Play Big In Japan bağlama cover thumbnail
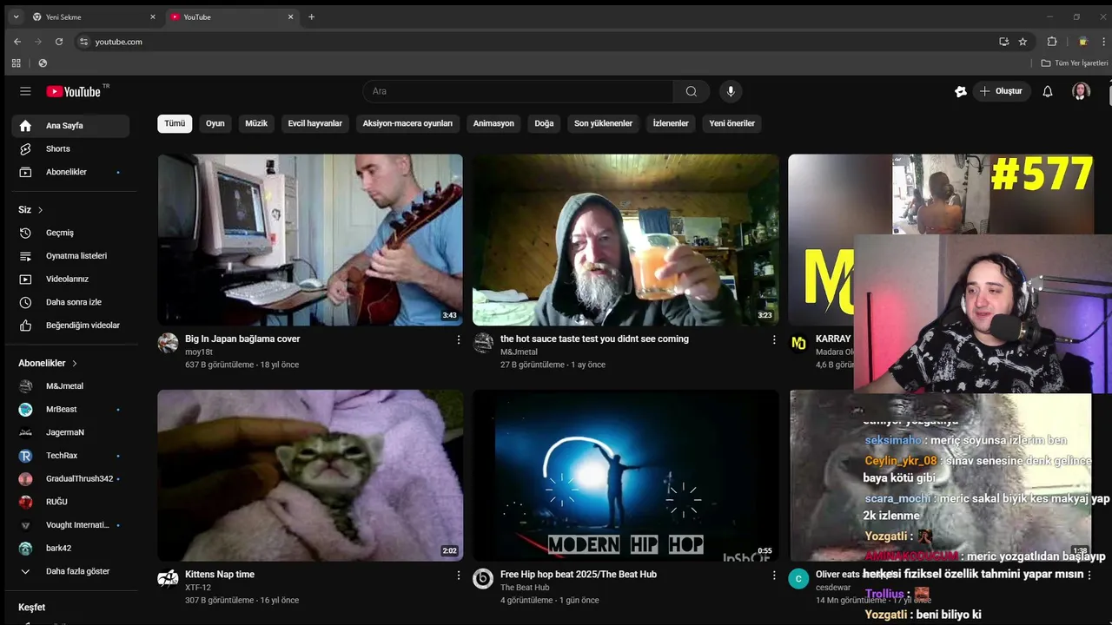Viewport: 1112px width, 625px height. pos(310,240)
